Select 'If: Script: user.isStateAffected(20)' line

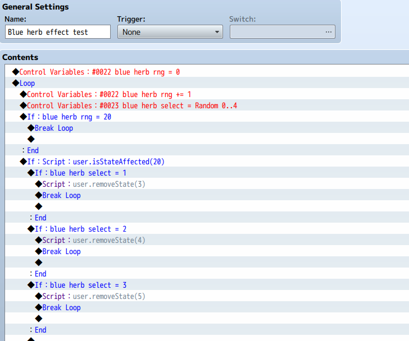point(207,162)
